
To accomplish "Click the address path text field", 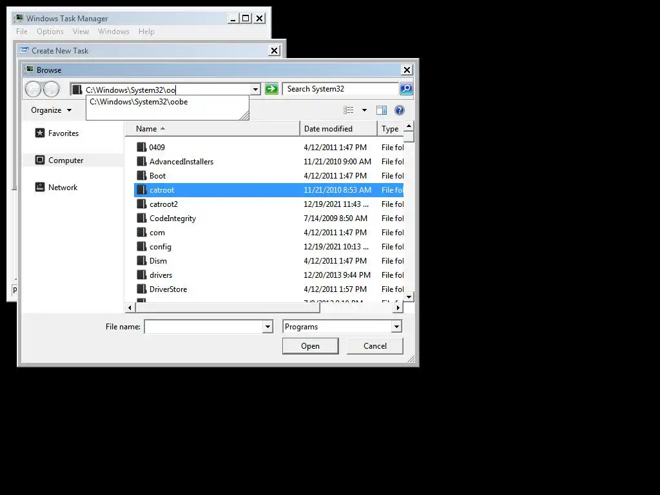I will (167, 90).
